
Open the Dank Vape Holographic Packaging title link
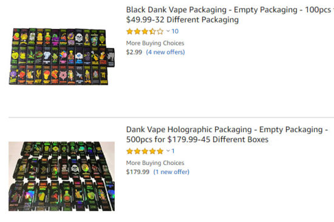(x=227, y=135)
